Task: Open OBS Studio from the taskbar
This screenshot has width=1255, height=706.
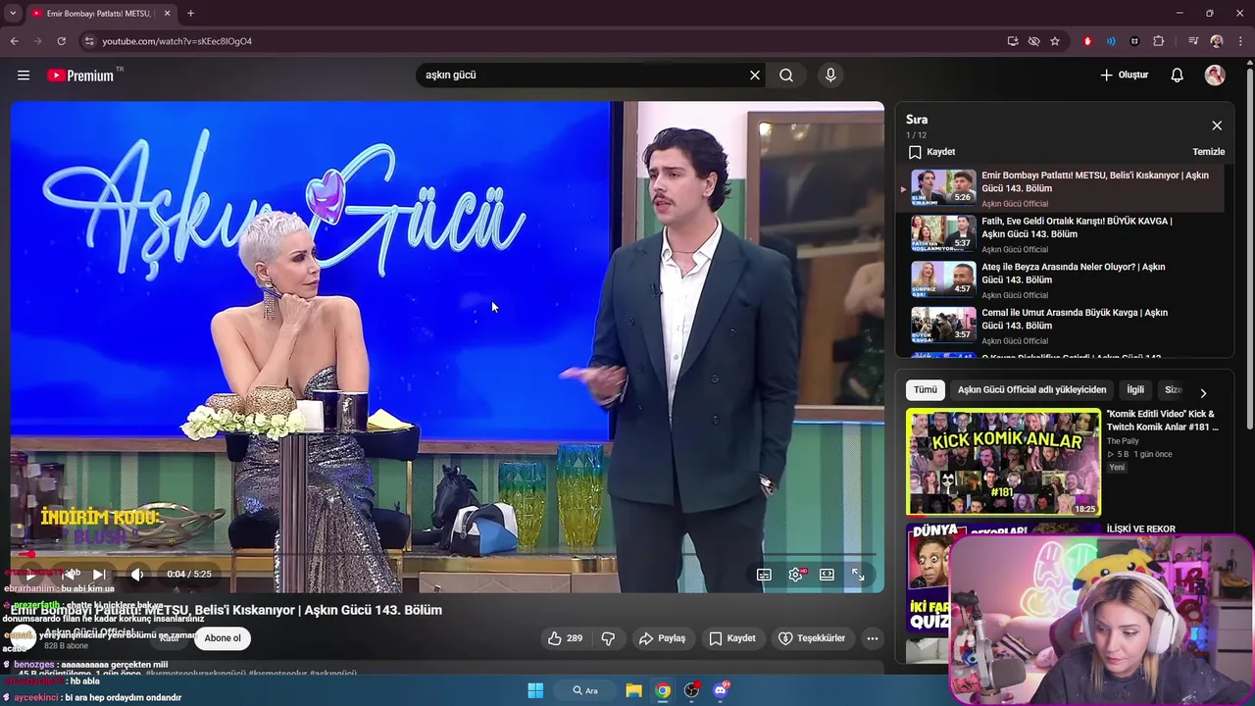Action: point(691,690)
